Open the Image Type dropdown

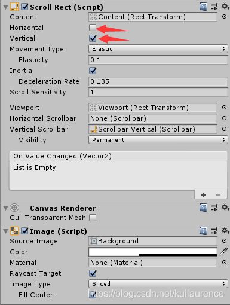point(158,283)
